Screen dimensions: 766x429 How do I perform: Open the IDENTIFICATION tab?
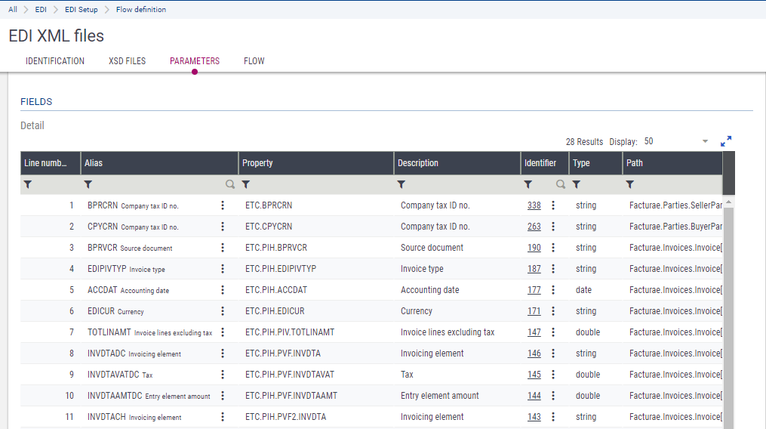(55, 61)
